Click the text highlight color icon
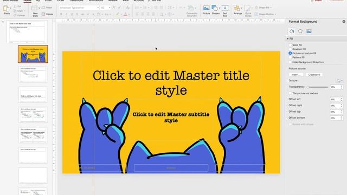The height and width of the screenshot is (195, 347). click(x=118, y=14)
